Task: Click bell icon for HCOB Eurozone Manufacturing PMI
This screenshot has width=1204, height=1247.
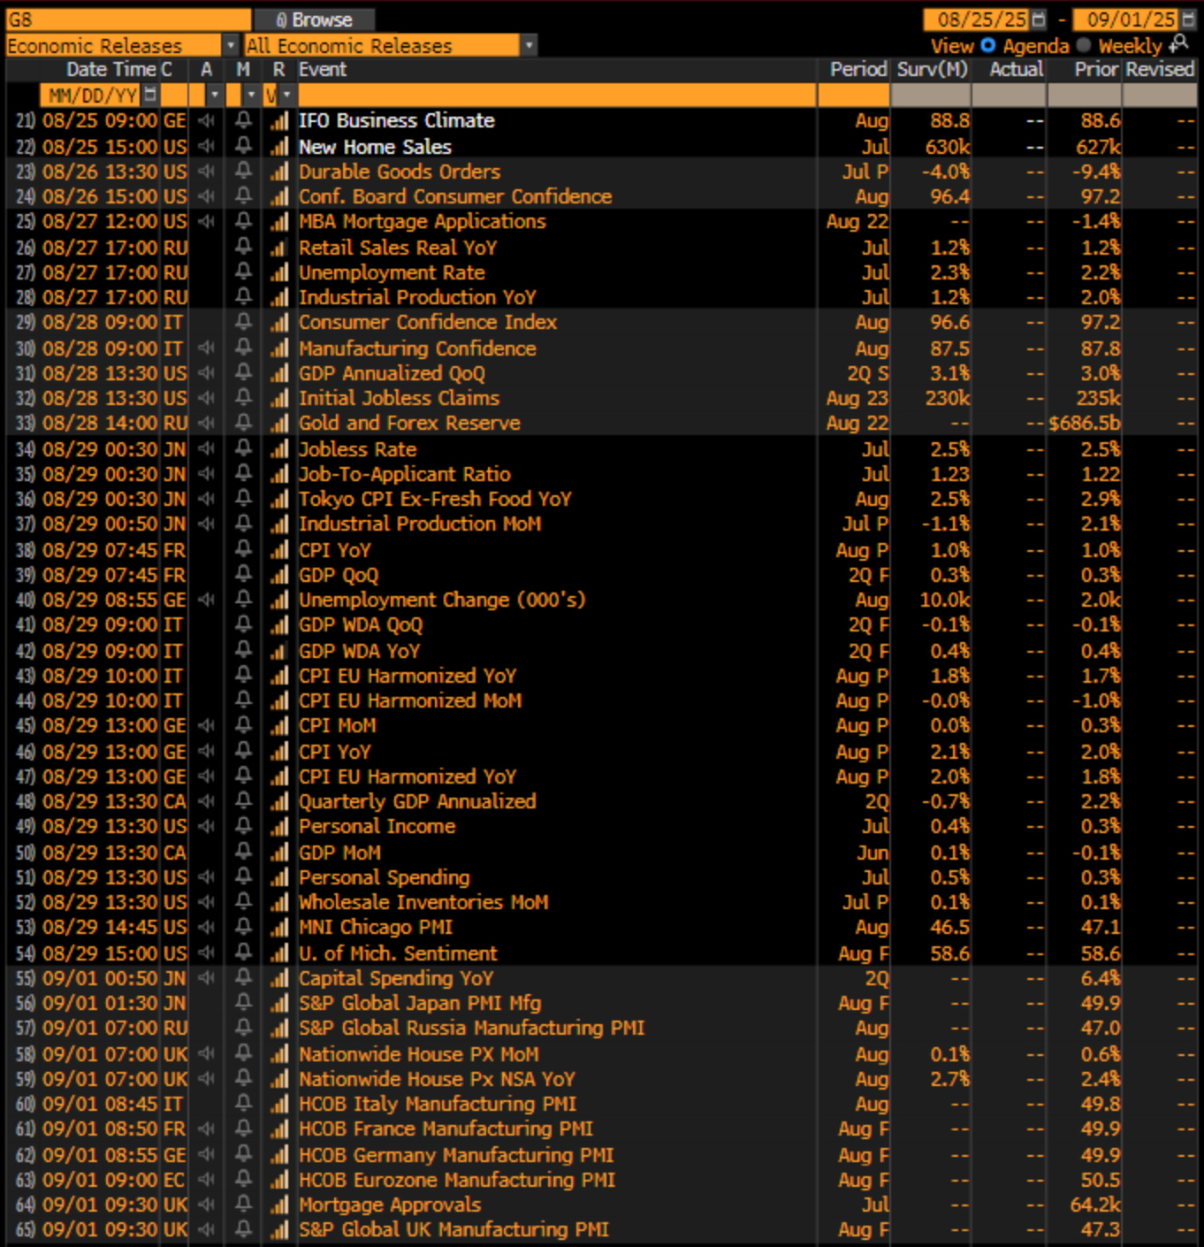Action: pyautogui.click(x=243, y=1180)
